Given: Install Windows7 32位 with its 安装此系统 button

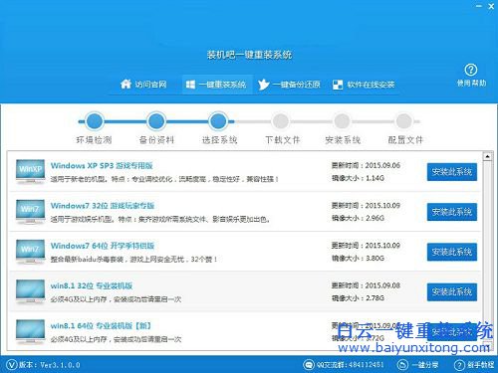Looking at the screenshot, I should coord(452,212).
